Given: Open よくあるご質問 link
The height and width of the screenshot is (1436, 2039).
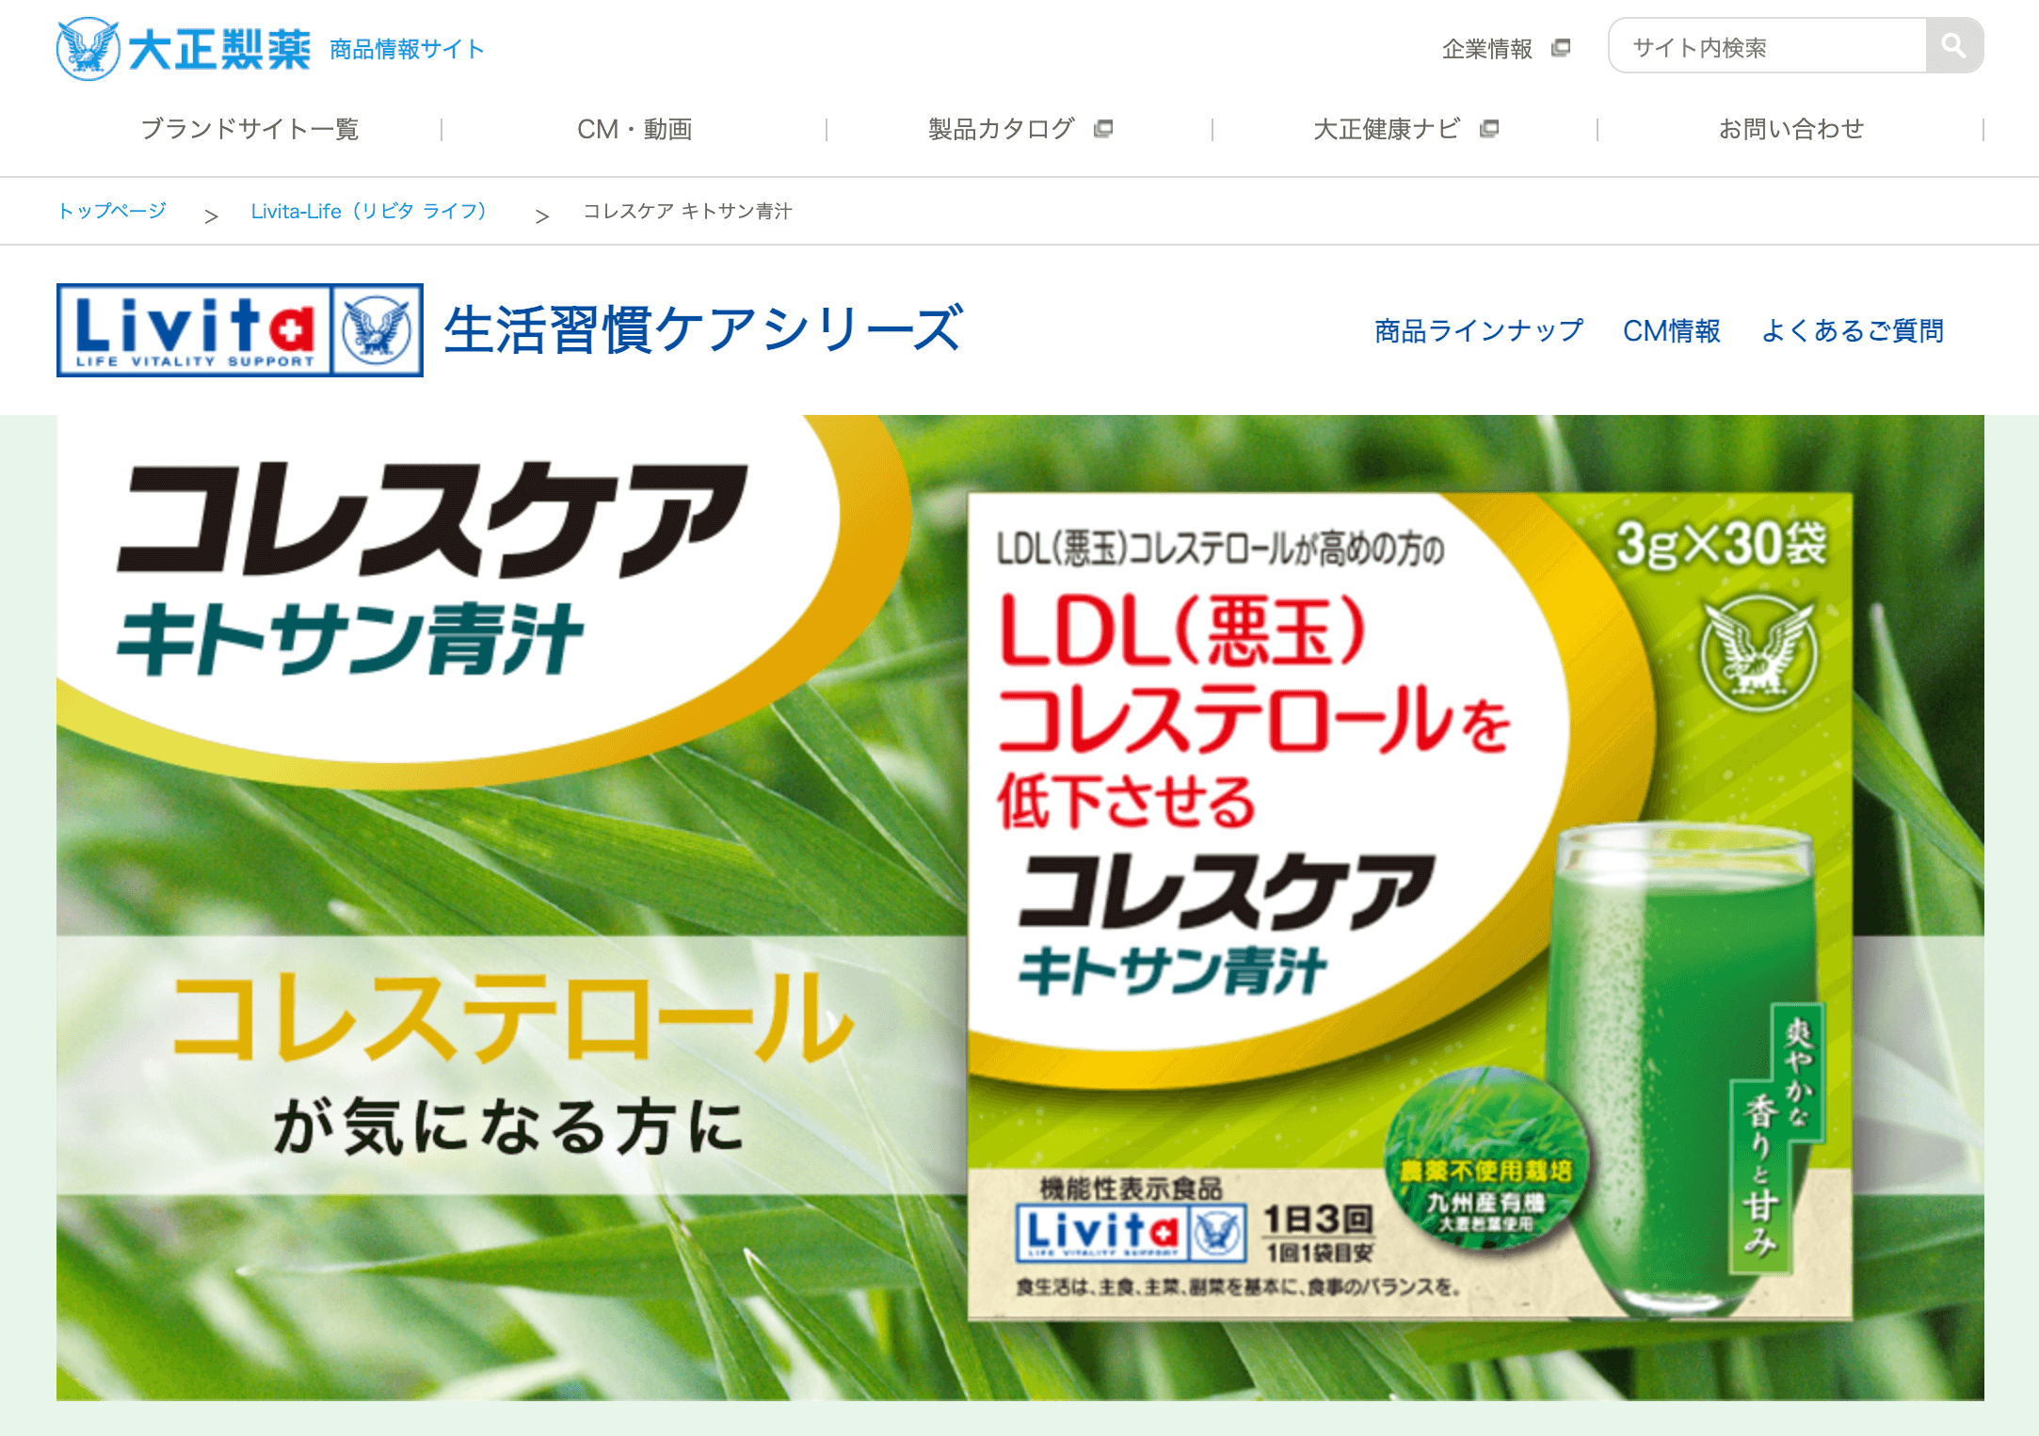Looking at the screenshot, I should 1853,330.
